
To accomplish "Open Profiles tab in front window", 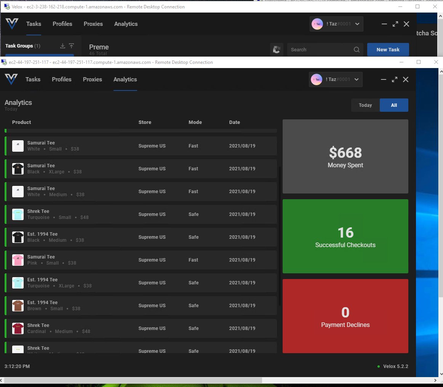I will click(62, 79).
